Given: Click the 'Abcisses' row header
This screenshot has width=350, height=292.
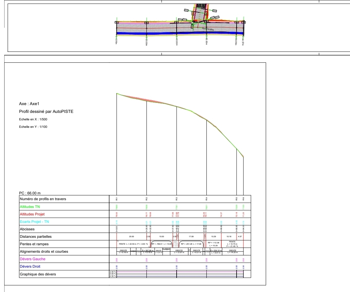Looking at the screenshot, I should click(x=27, y=229).
